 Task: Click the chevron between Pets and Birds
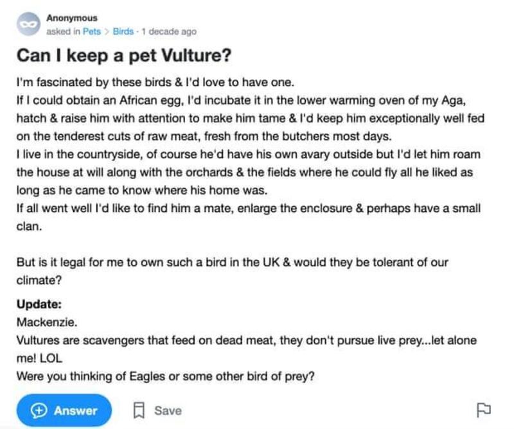point(107,31)
